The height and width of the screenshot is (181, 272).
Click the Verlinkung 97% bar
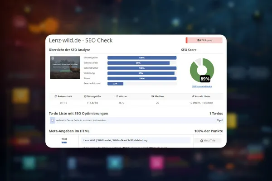(142, 73)
